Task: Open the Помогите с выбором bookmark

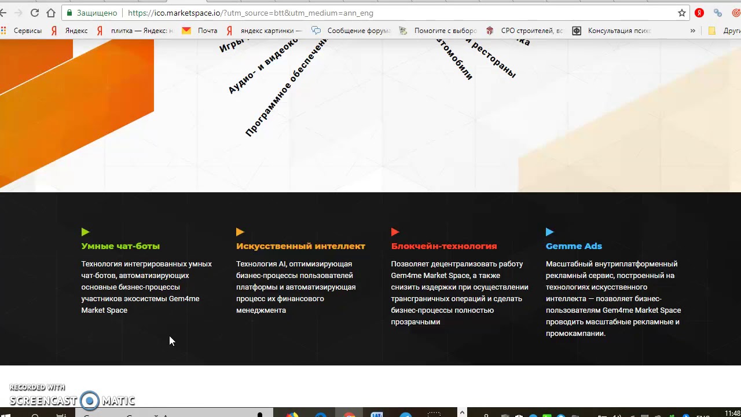Action: (x=438, y=31)
